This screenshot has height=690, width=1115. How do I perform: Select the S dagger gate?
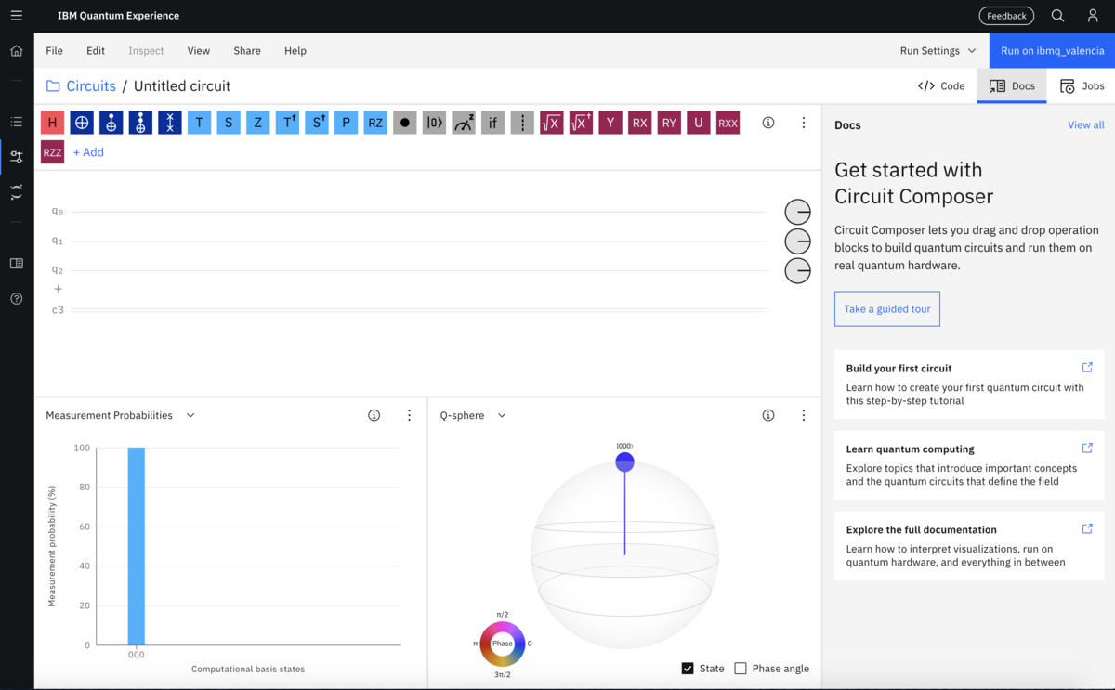[x=317, y=123]
